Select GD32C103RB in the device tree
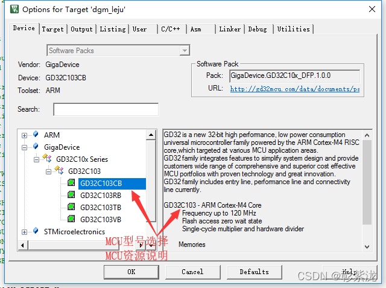This screenshot has height=288, width=386. coord(101,196)
